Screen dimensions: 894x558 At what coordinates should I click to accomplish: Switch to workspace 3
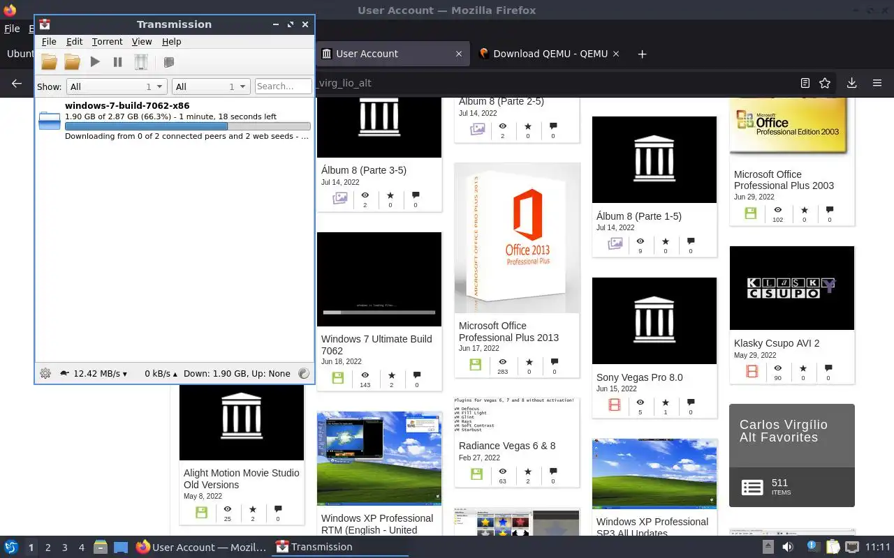click(64, 548)
